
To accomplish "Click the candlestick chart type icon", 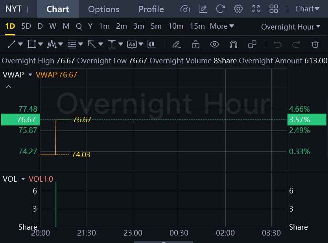I will click(151, 44).
